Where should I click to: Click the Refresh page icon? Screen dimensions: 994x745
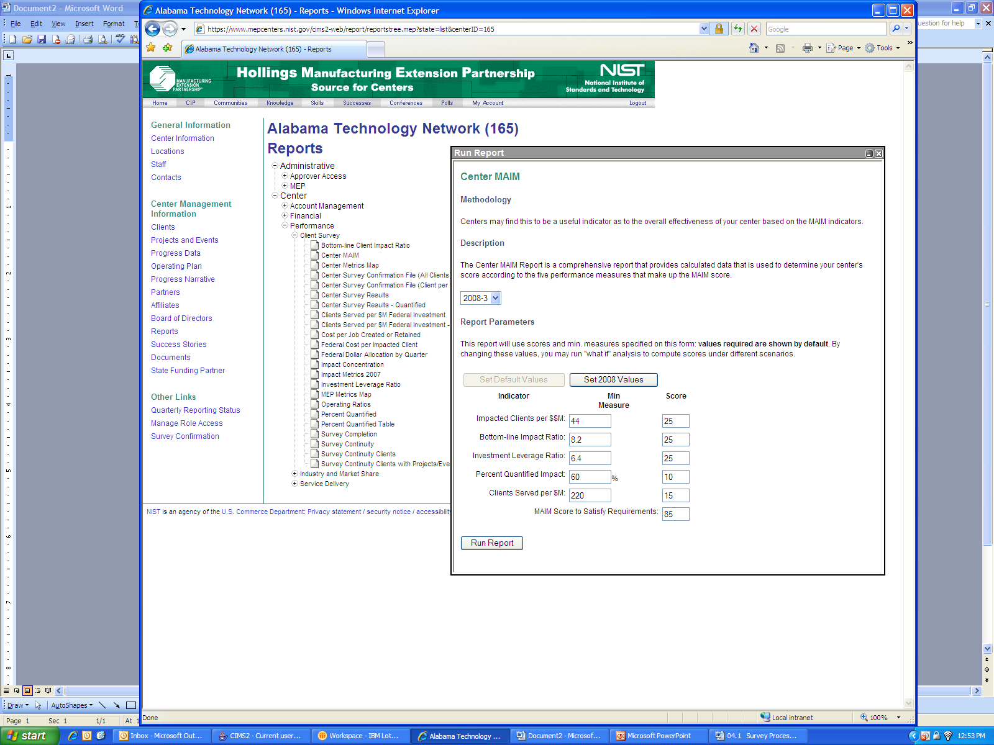tap(737, 29)
